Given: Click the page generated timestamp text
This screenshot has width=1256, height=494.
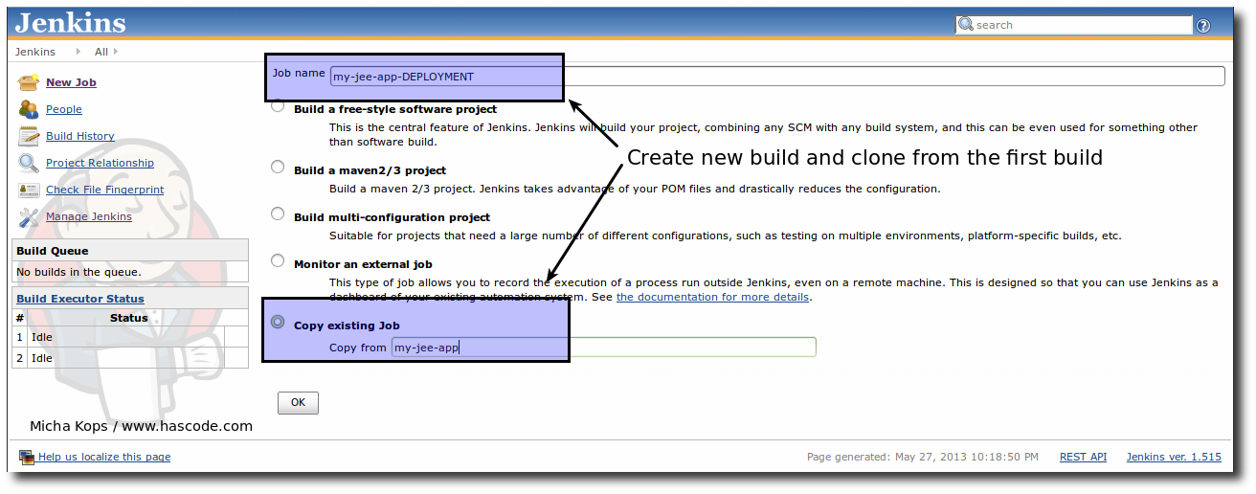Looking at the screenshot, I should pyautogui.click(x=922, y=457).
